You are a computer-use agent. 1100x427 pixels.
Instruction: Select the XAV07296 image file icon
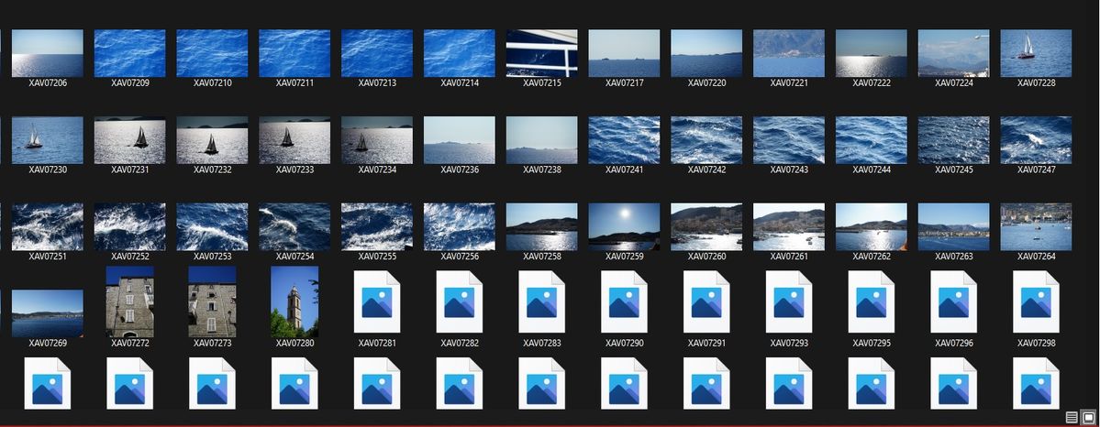[954, 301]
